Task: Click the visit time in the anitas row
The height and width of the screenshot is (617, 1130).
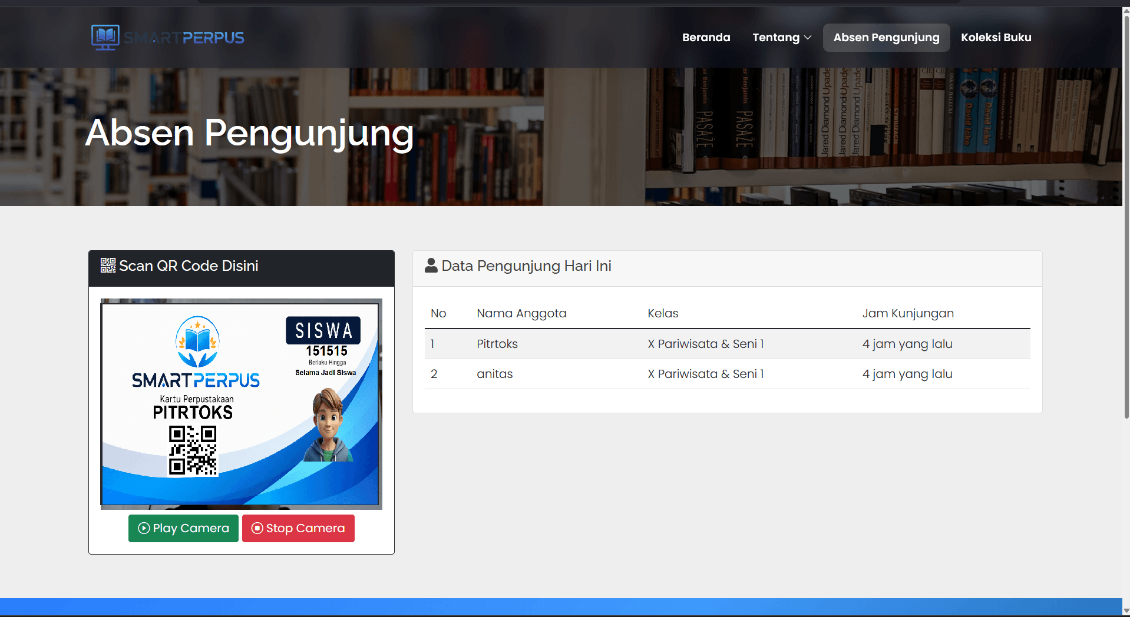Action: 907,374
